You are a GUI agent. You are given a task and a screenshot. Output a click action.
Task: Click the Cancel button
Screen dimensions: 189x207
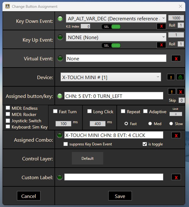29,196
